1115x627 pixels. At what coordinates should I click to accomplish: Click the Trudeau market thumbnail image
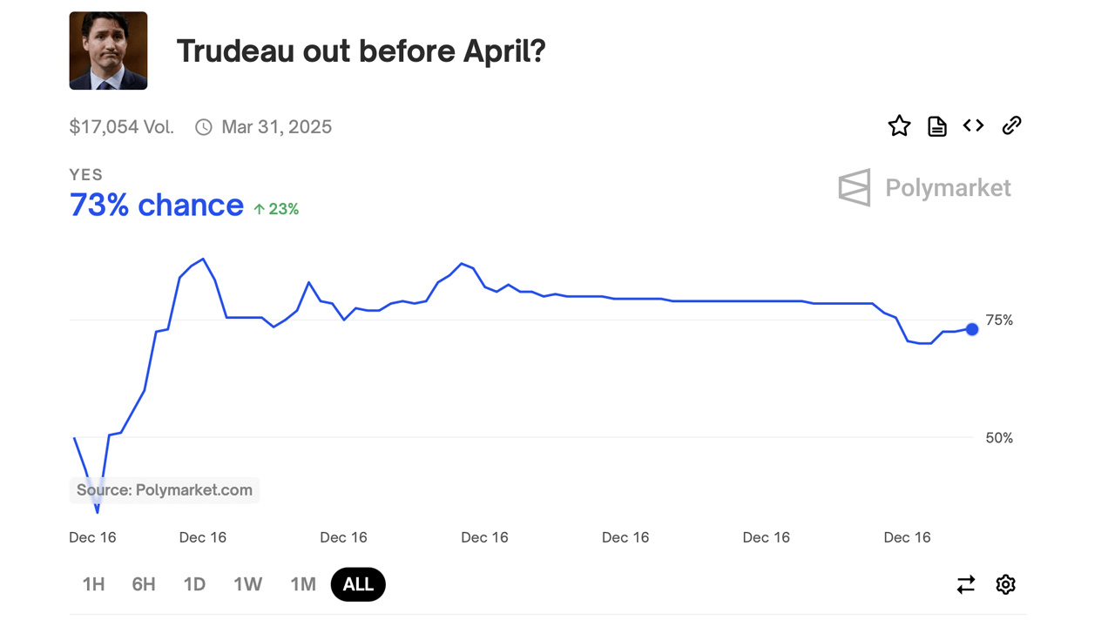click(x=108, y=51)
